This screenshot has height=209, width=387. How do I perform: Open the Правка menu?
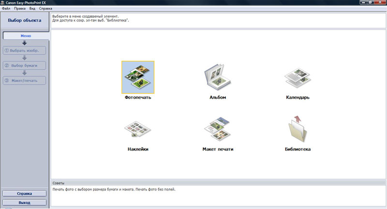(x=20, y=8)
